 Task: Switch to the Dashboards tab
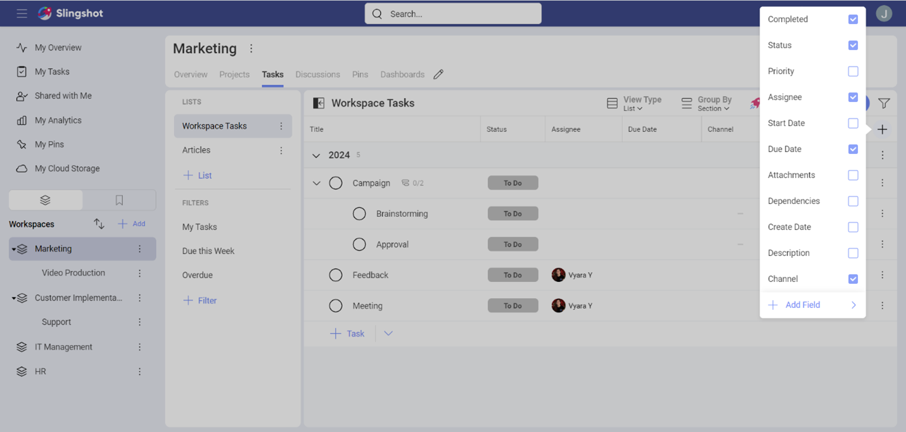(x=402, y=75)
